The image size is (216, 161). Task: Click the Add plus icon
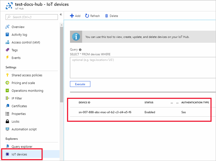(x=72, y=16)
